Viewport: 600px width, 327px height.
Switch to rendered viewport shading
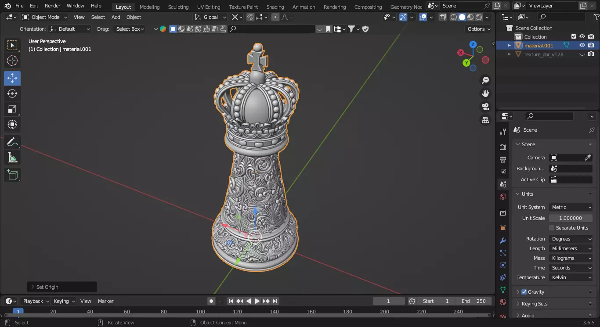tap(479, 17)
